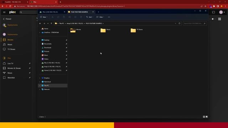
Task: Unpin Watchlist in Plex sidebar
Action: click(30, 78)
